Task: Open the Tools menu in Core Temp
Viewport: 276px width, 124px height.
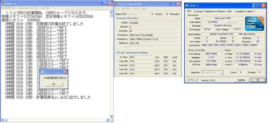Action: coord(136,8)
